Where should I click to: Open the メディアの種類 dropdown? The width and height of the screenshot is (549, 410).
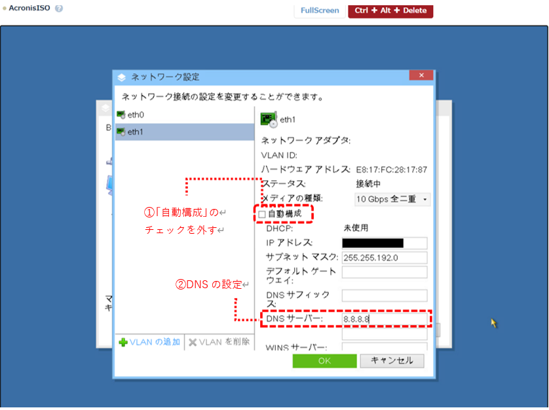coord(392,199)
